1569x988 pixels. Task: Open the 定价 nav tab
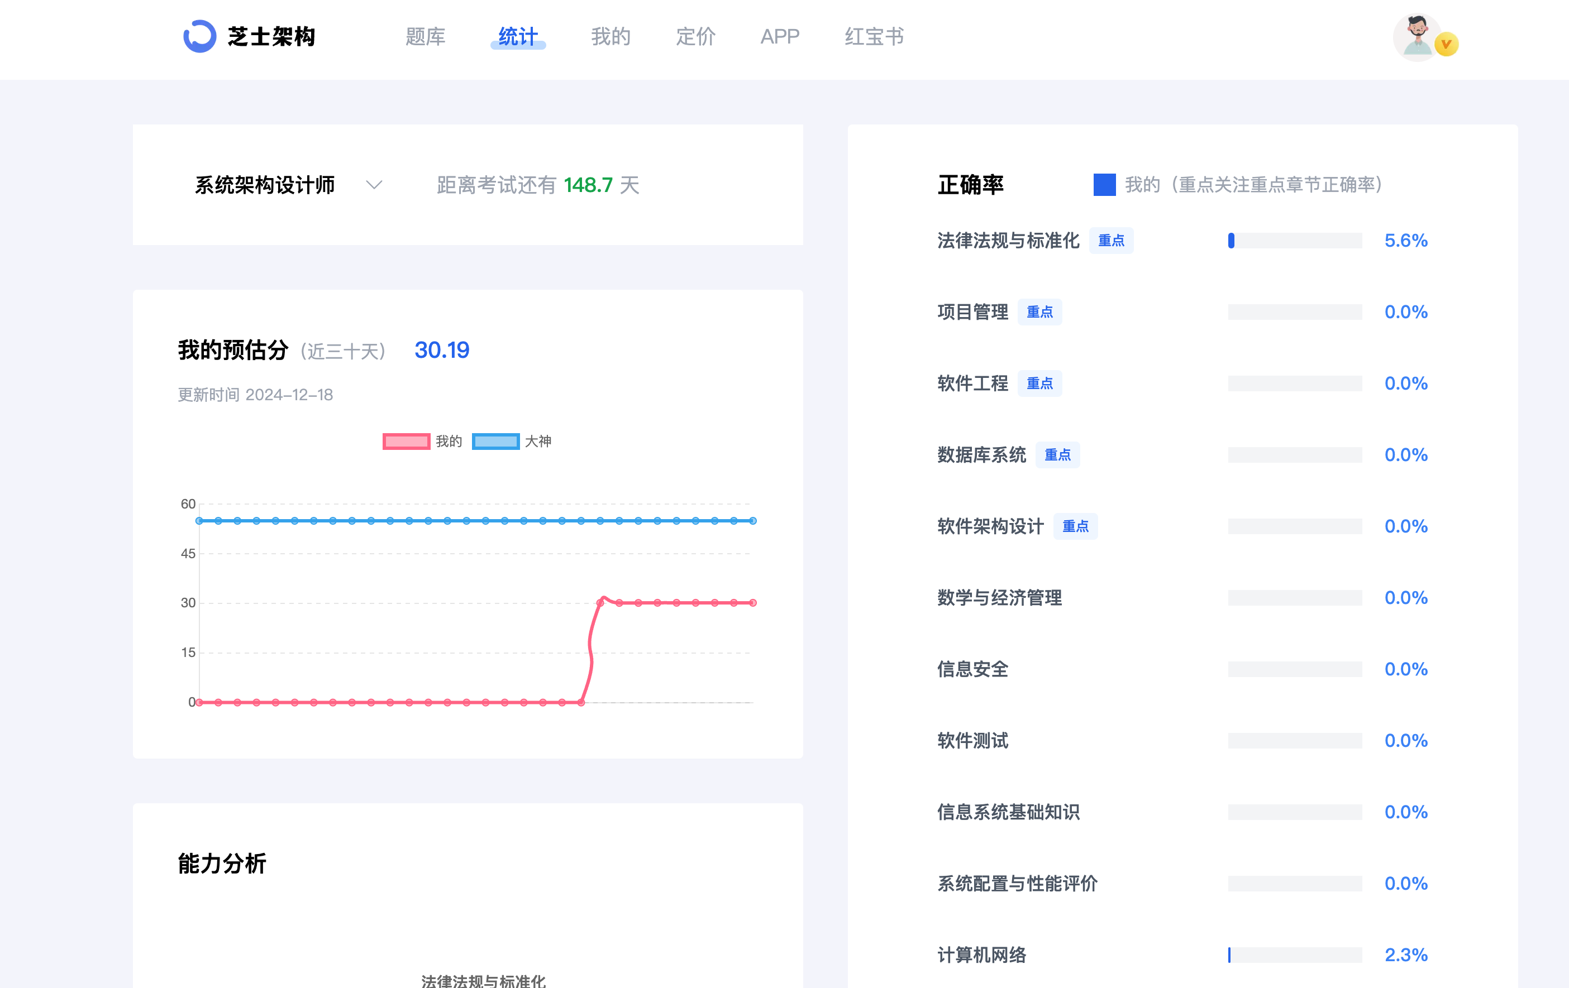pos(695,36)
